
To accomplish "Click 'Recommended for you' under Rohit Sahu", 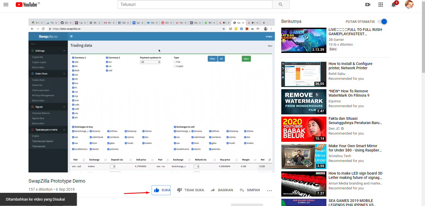I will 346,79.
